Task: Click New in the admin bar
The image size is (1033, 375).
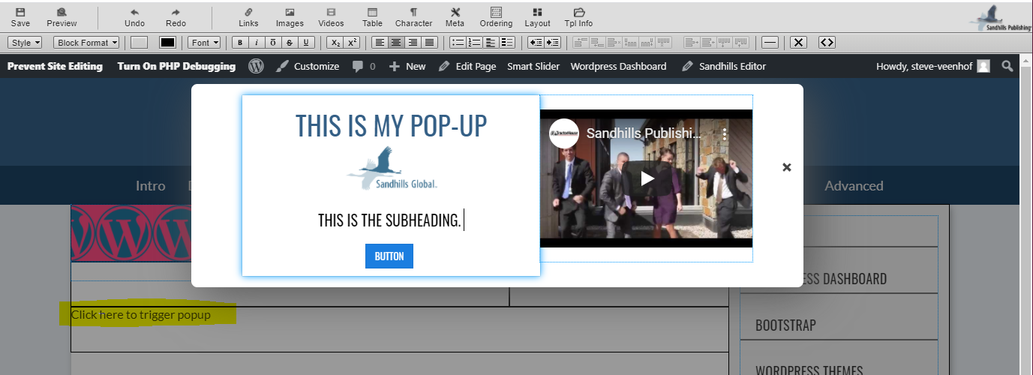Action: coord(407,66)
